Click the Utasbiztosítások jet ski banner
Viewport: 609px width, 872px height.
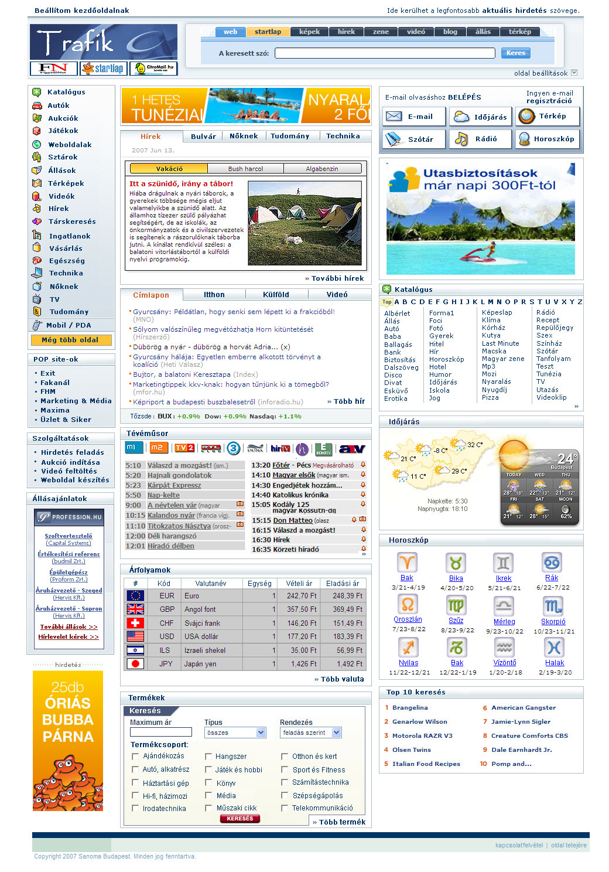(481, 219)
